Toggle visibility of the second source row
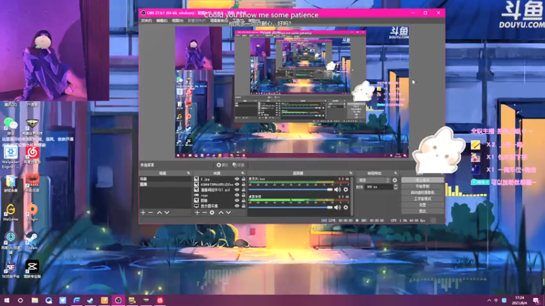The height and width of the screenshot is (306, 545). (x=236, y=184)
